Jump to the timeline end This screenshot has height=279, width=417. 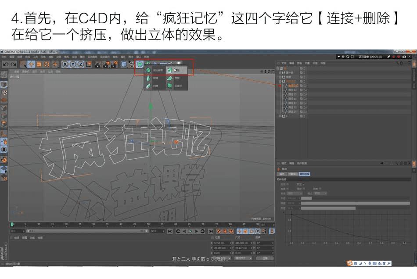coord(211,232)
